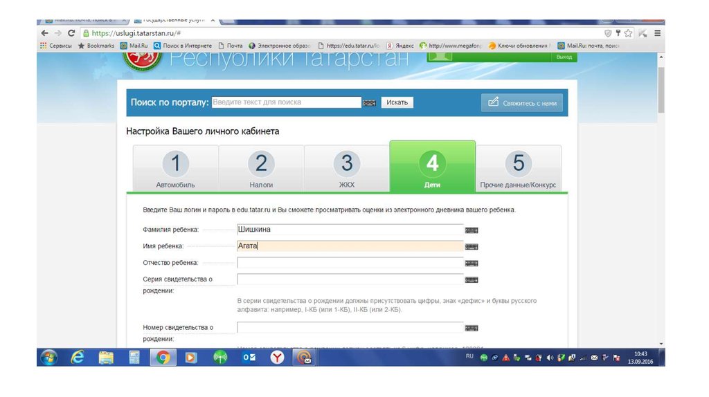Switch to the Автомобиль step tab
709x397 pixels.
175,169
